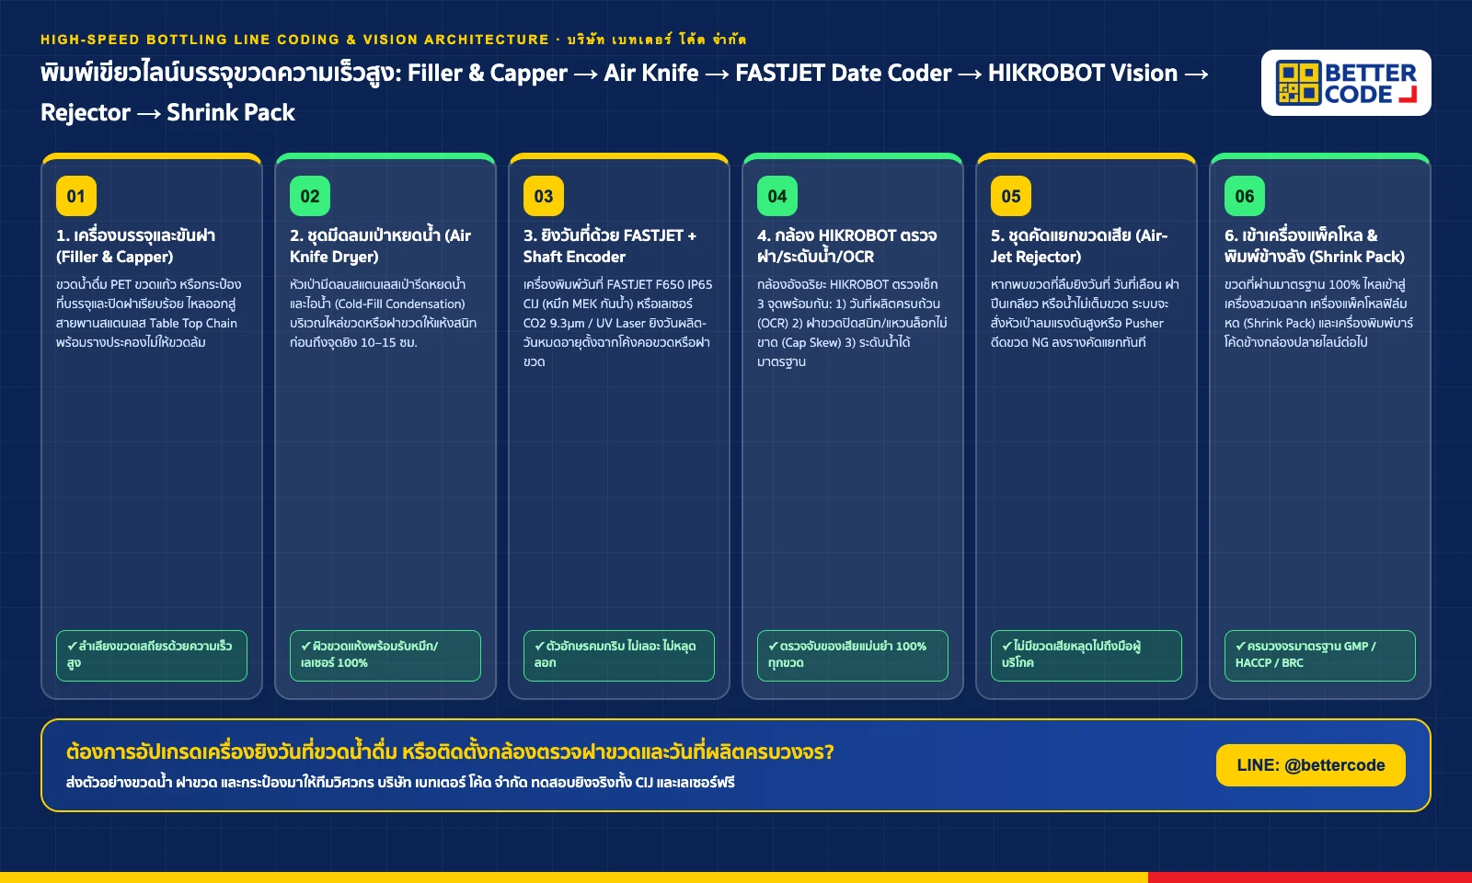Click the description mentioning Cap Skew
The width and height of the screenshot is (1472, 883).
pos(852,323)
